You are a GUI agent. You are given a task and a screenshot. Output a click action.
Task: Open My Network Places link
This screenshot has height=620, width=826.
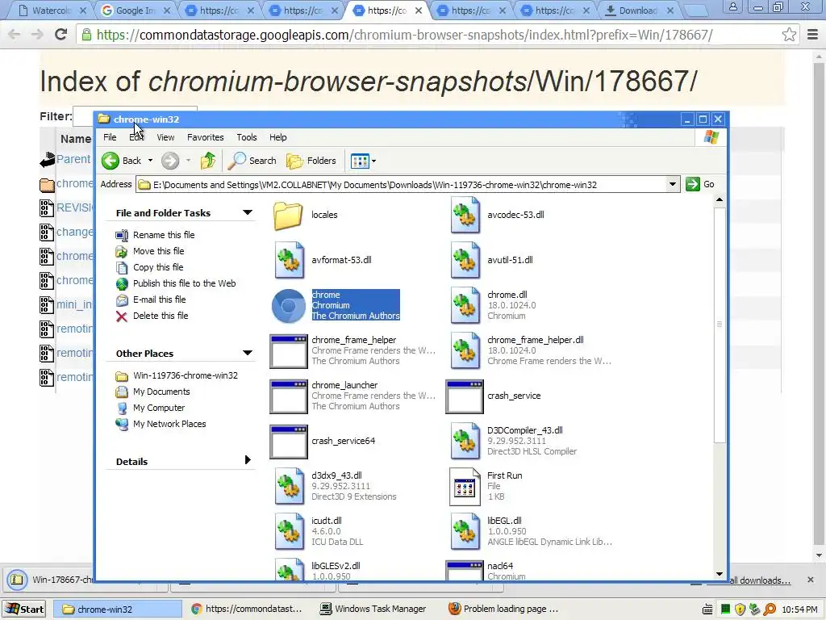169,424
